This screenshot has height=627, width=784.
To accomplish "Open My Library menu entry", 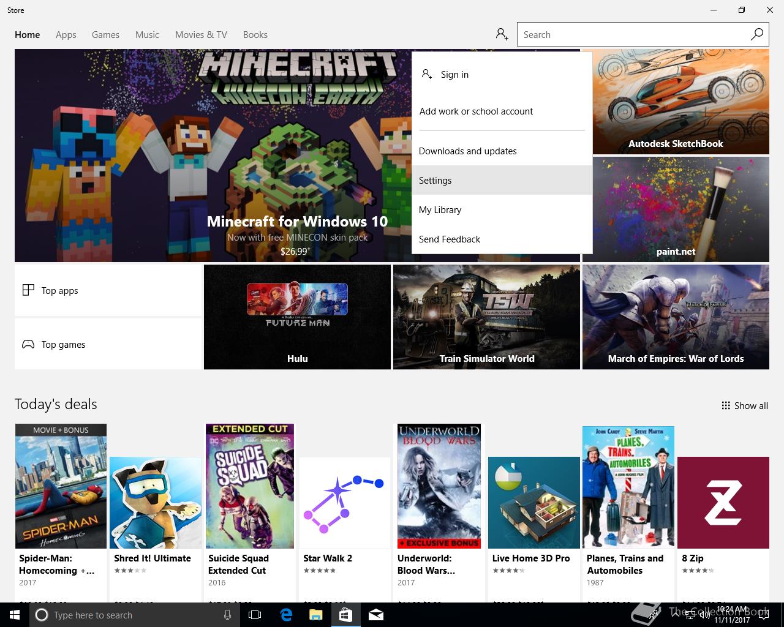I will click(502, 209).
